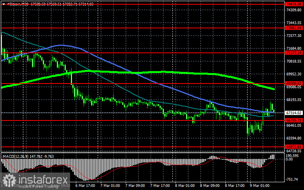304x190 pixels.
Task: Click the 8 Mar 09:00 time label
Action: click(x=210, y=186)
